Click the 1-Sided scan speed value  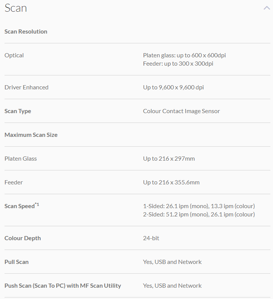coord(199,206)
